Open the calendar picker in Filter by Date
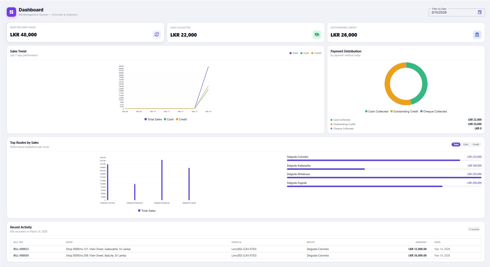The width and height of the screenshot is (490, 267). [480, 12]
